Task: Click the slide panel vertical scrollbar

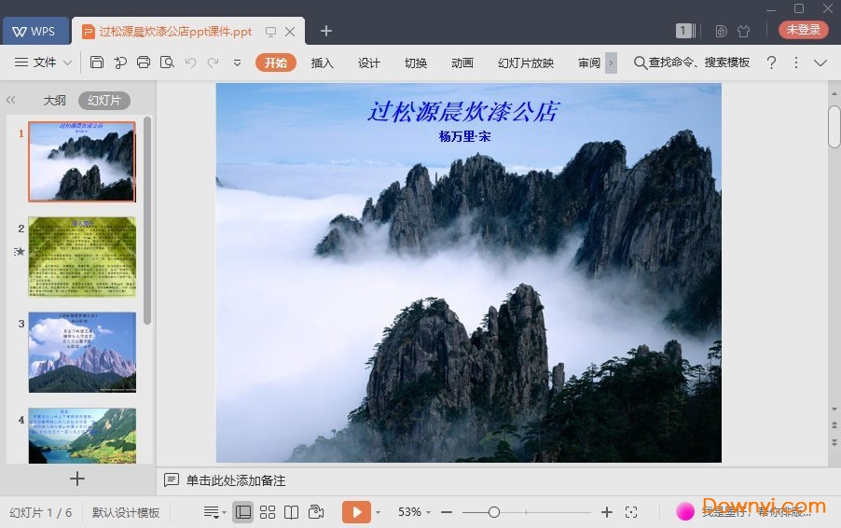Action: coord(147,220)
